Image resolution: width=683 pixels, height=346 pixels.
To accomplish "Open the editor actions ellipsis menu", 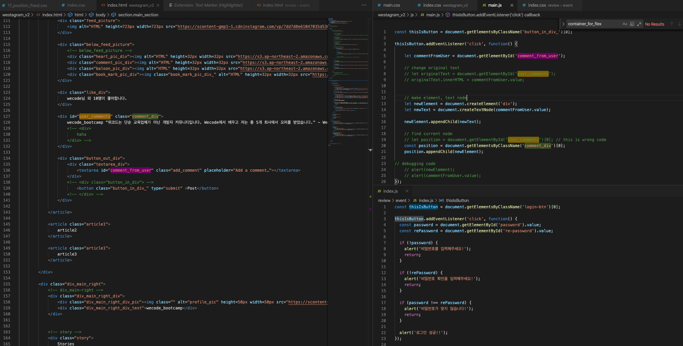I will (364, 5).
